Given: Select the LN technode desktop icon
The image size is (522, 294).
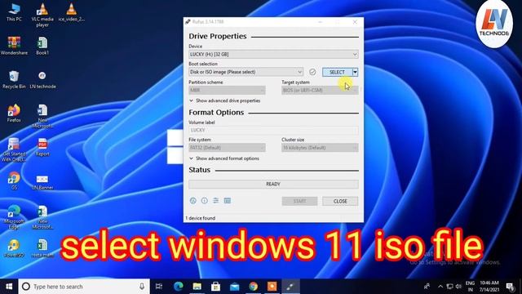Looking at the screenshot, I should coord(42,80).
